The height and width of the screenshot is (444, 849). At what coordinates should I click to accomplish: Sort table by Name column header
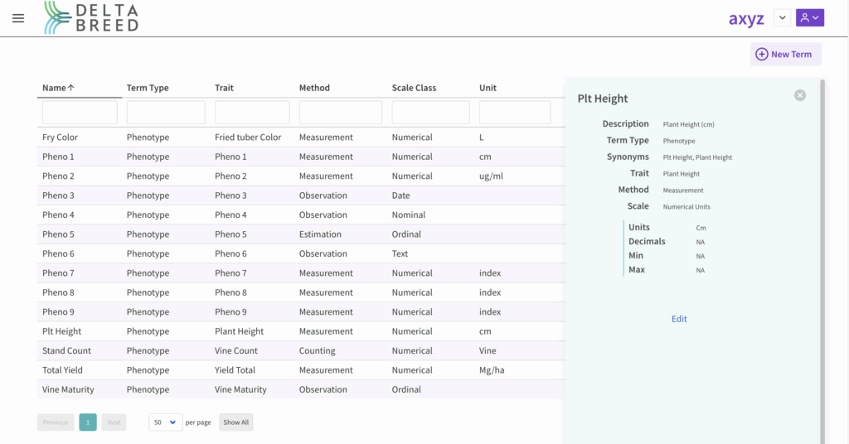58,88
